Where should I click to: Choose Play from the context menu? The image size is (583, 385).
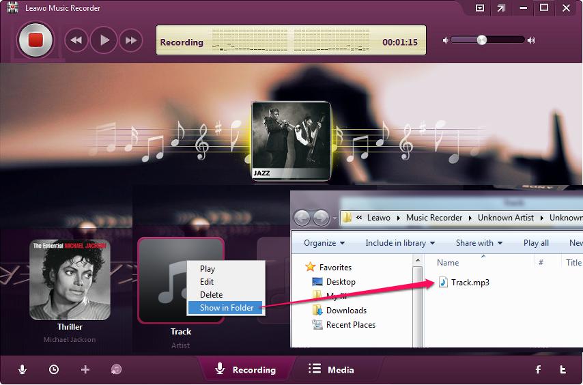tap(208, 269)
